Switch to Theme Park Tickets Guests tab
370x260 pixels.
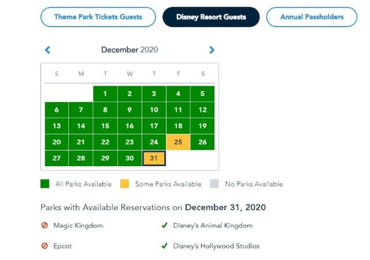tap(98, 17)
